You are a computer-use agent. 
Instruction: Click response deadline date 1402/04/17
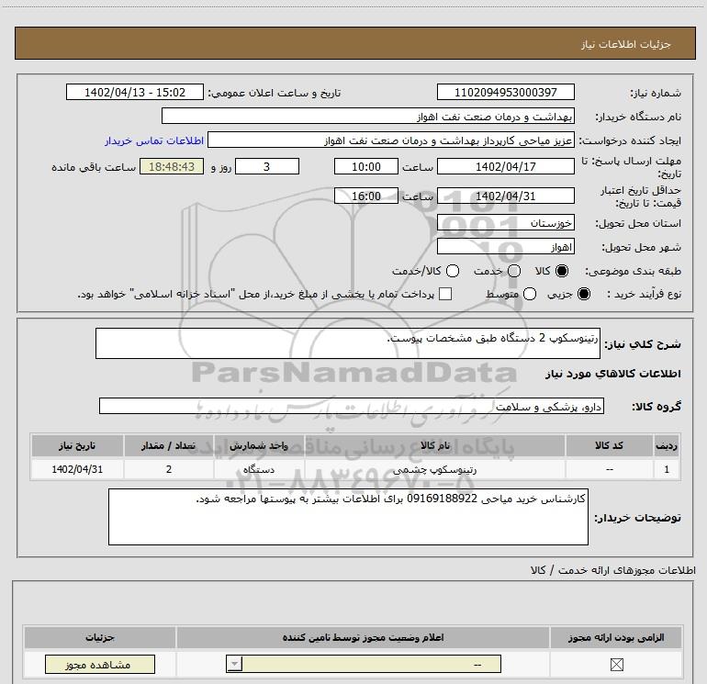505,166
